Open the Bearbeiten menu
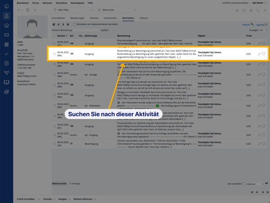The image size is (270, 203). [23, 3]
